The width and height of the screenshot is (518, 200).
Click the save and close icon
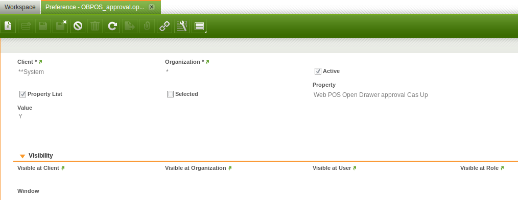(x=60, y=26)
